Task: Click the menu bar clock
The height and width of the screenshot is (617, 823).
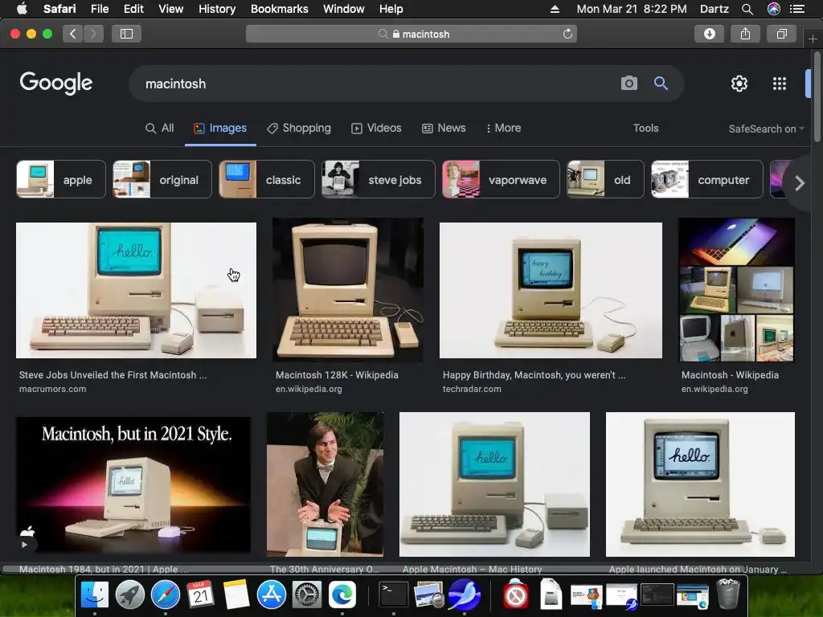Action: point(632,9)
